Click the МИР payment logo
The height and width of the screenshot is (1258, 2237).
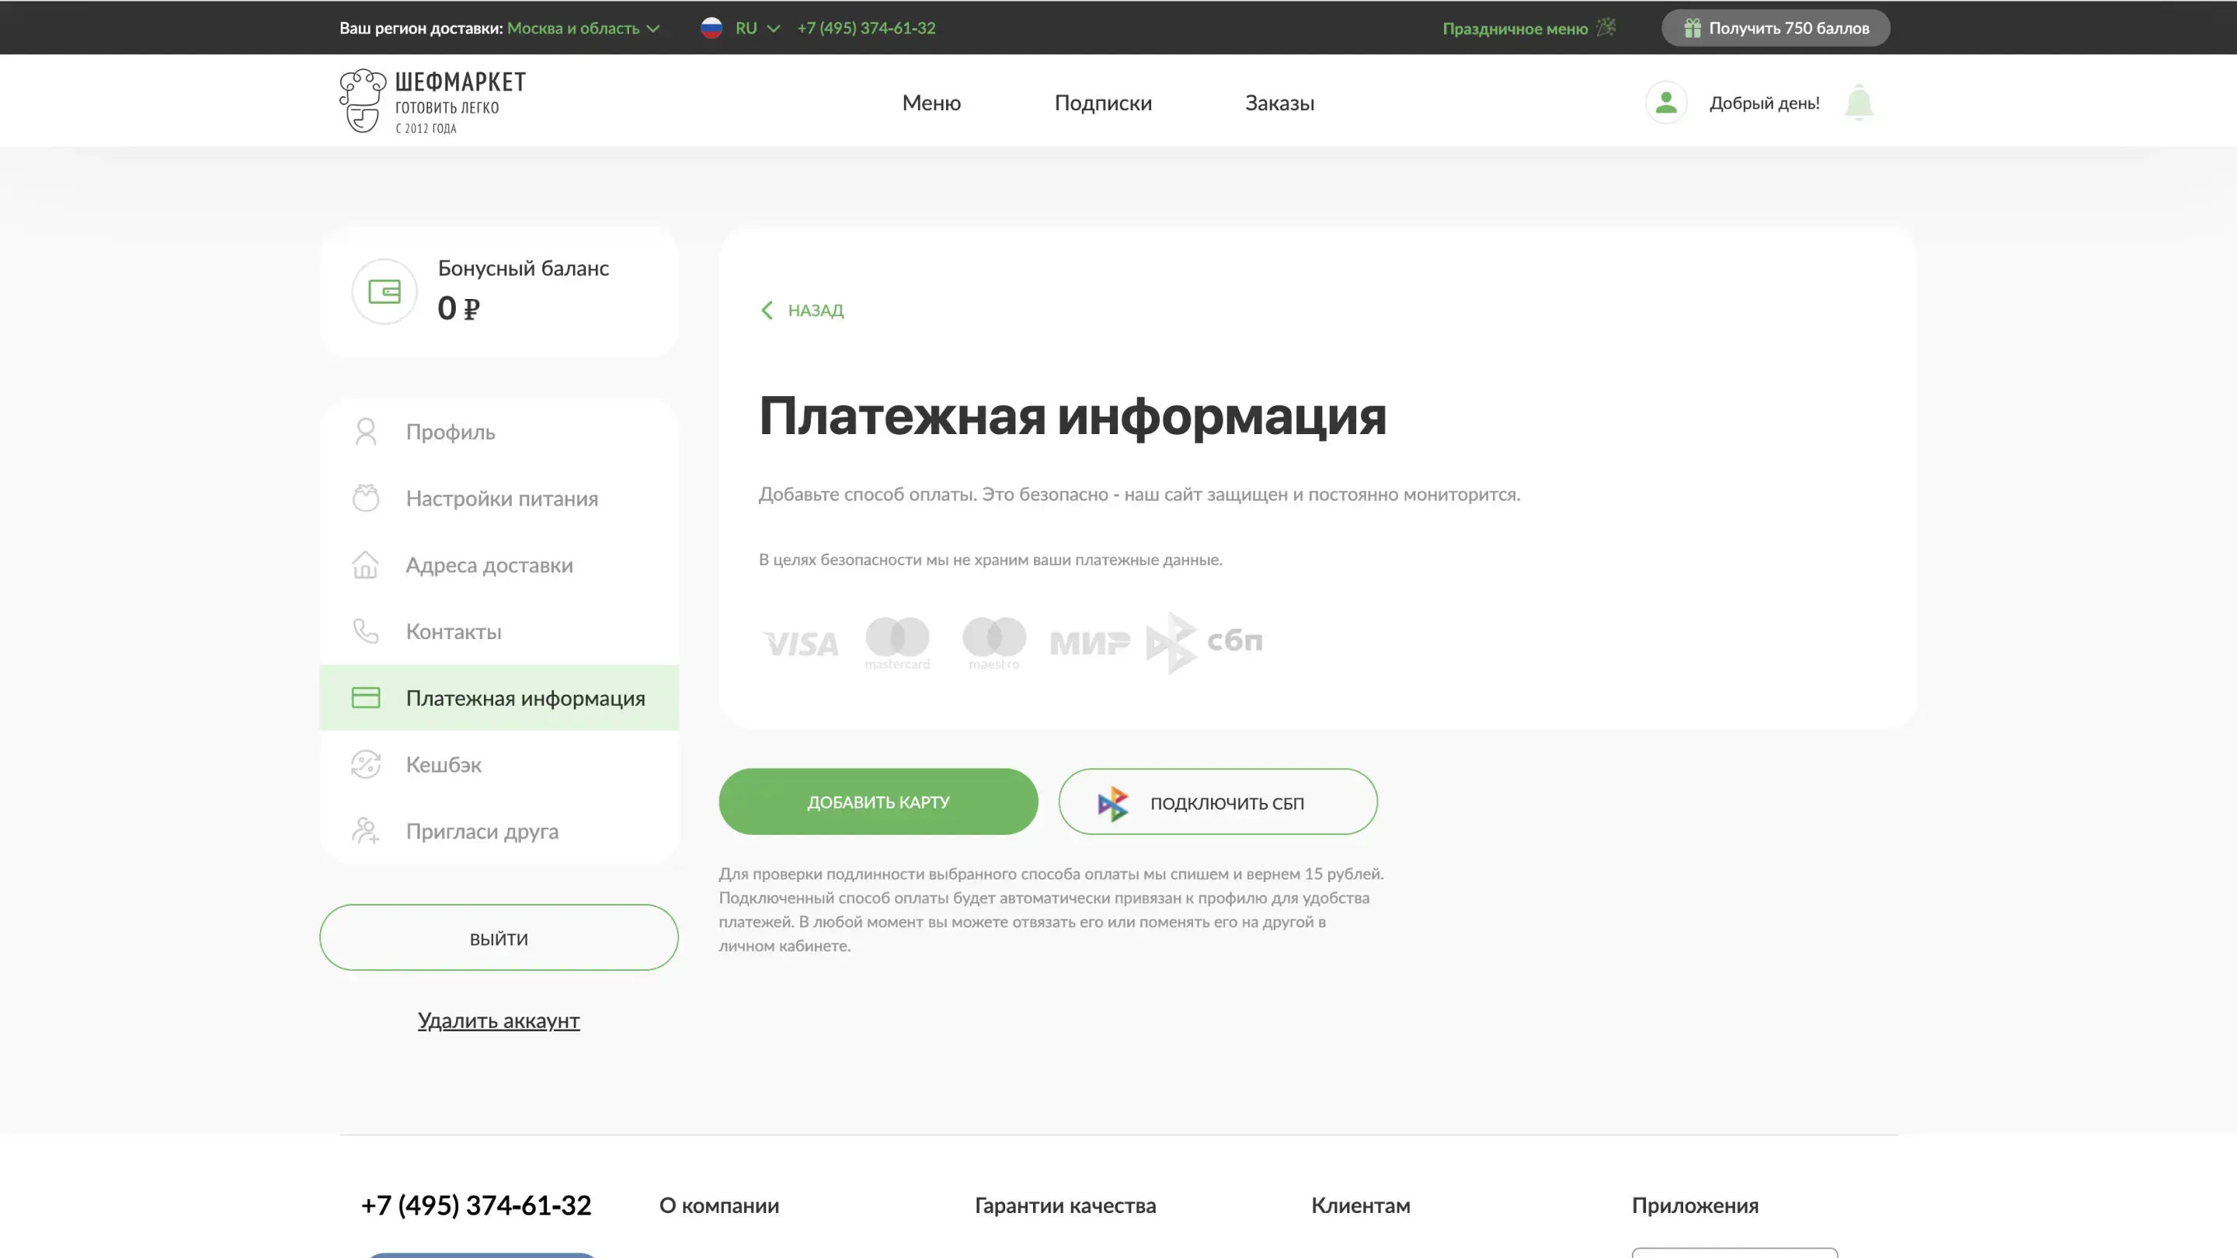point(1090,643)
